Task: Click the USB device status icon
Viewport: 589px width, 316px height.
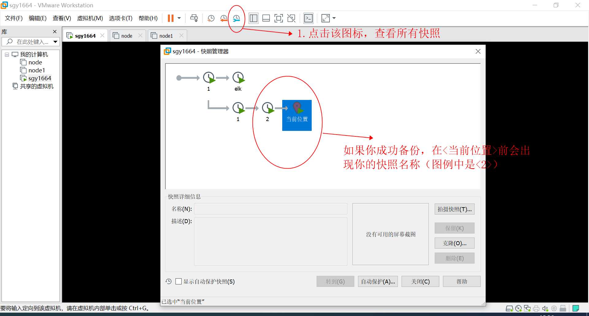Action: (x=563, y=308)
